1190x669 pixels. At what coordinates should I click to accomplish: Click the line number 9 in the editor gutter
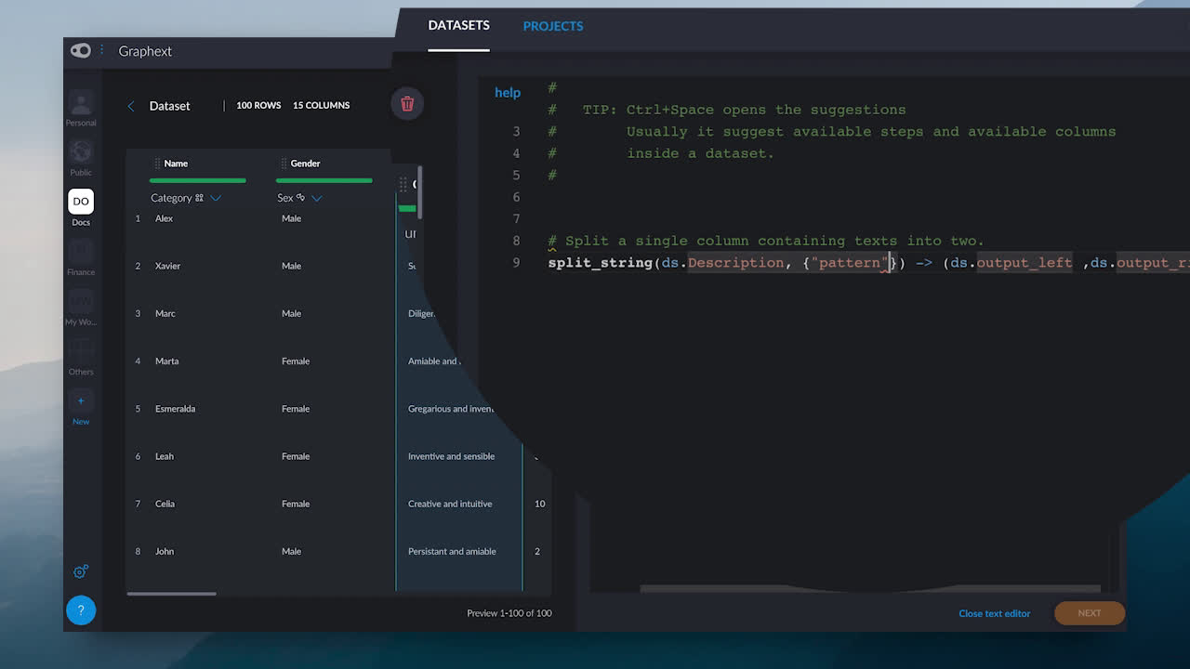click(x=516, y=263)
